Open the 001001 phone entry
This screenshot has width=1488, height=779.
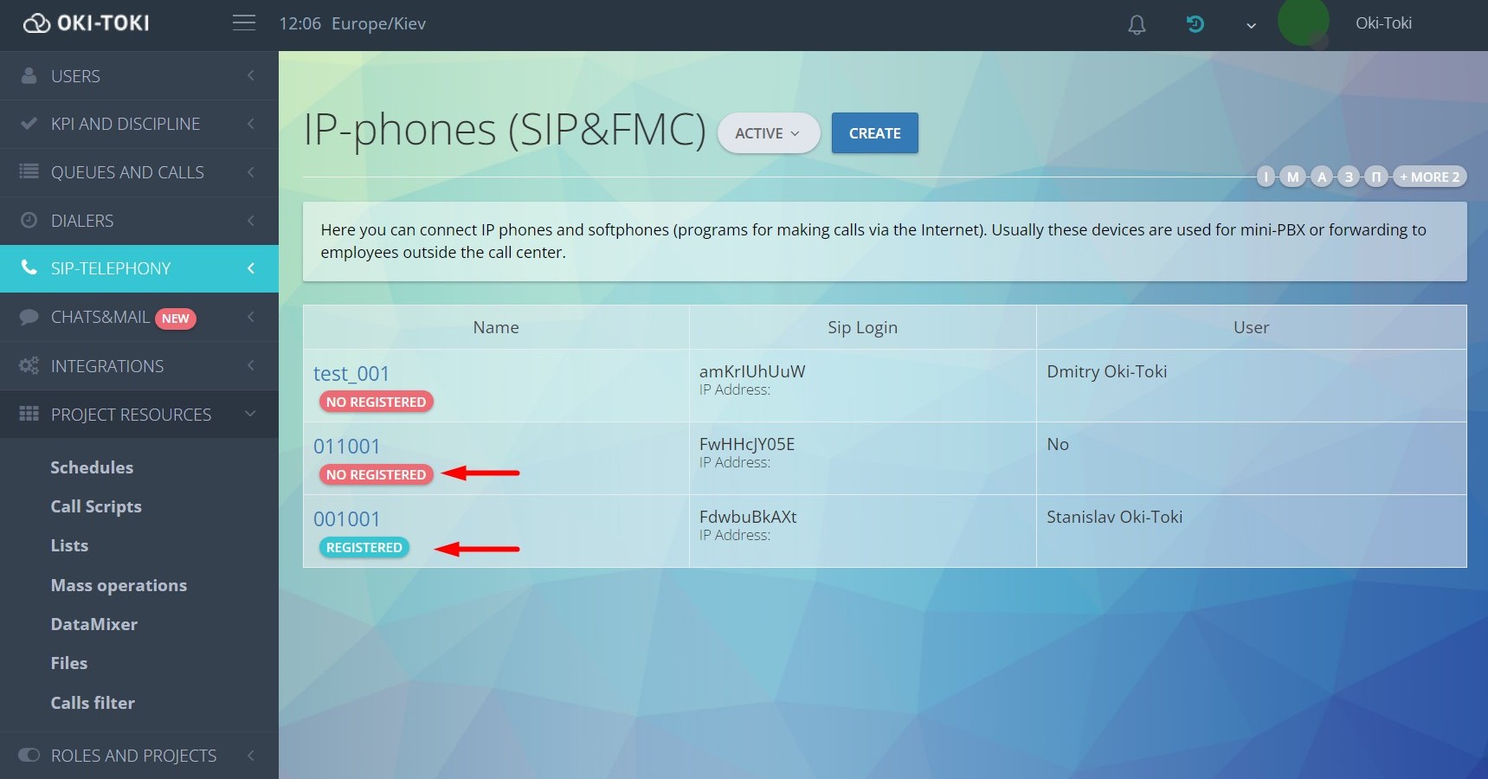[x=346, y=519]
